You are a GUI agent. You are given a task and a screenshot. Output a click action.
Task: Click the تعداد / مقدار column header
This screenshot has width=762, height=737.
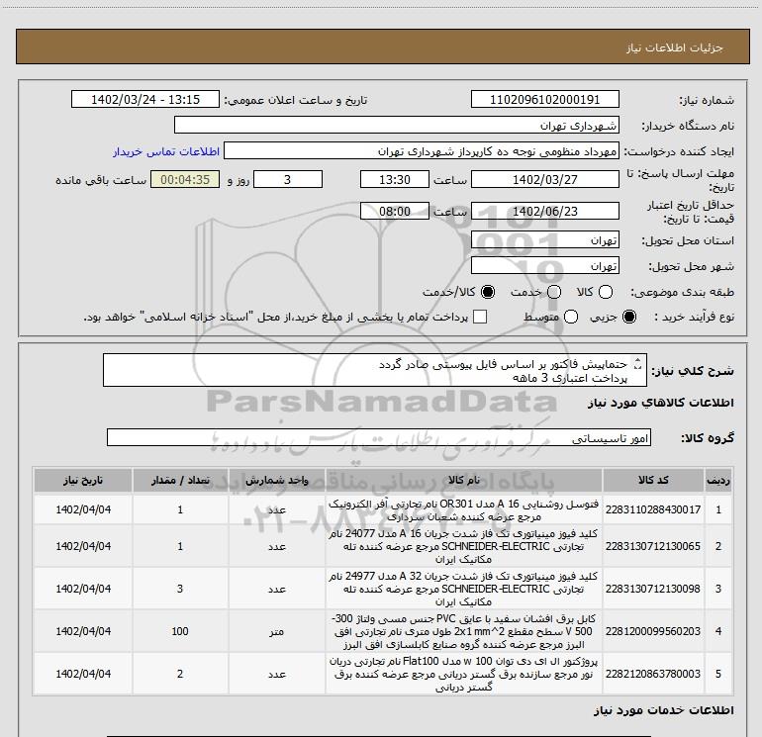pos(180,480)
